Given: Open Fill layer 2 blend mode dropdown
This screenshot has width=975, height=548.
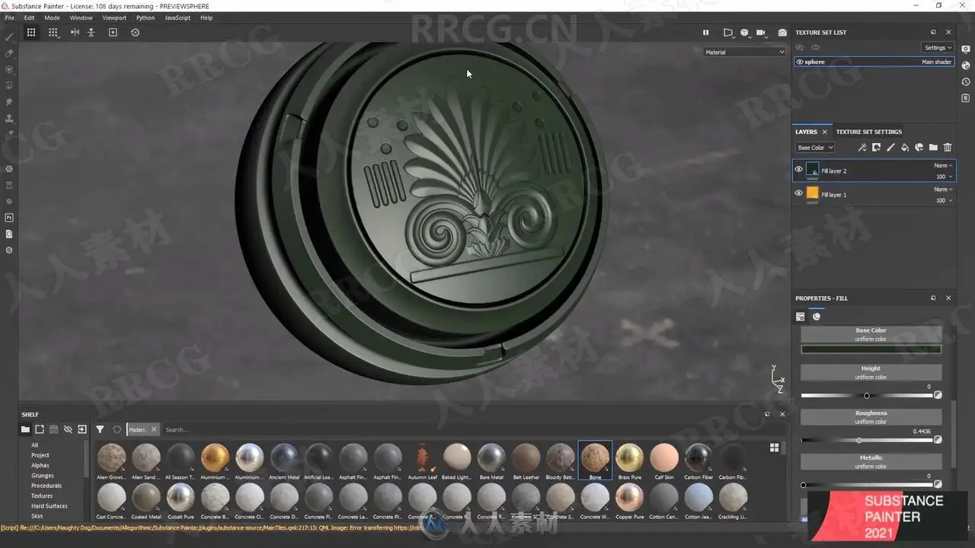Looking at the screenshot, I should click(x=943, y=165).
